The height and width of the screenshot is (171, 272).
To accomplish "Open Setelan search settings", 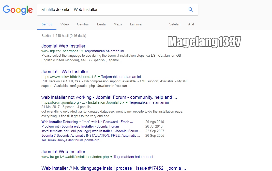I will point(175,24).
